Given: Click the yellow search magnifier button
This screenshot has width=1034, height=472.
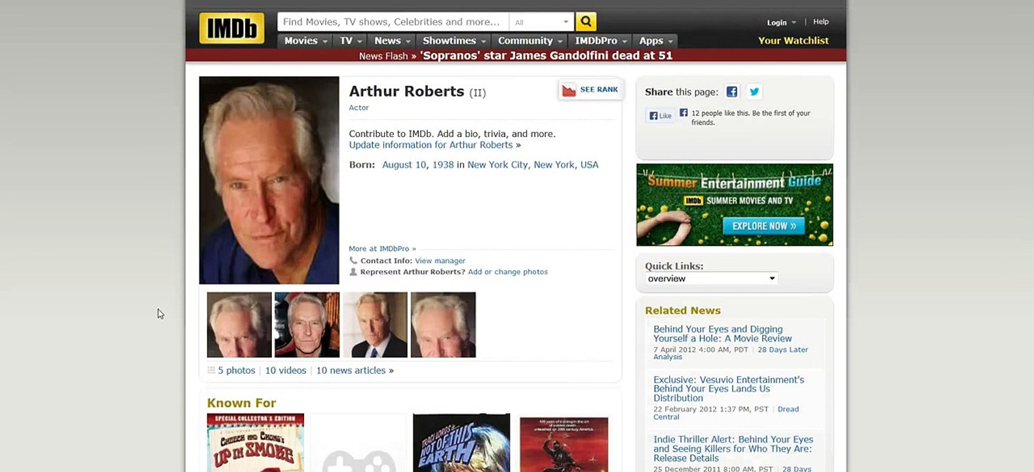Looking at the screenshot, I should click(x=586, y=22).
